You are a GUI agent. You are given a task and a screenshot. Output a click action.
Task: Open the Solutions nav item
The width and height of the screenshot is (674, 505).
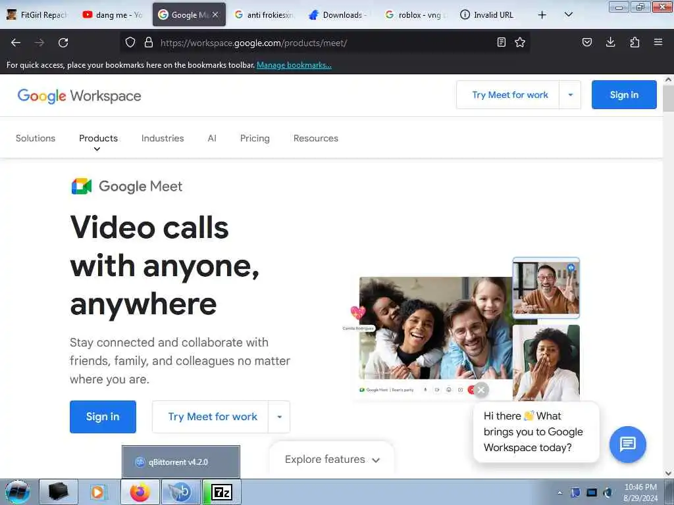pos(36,138)
